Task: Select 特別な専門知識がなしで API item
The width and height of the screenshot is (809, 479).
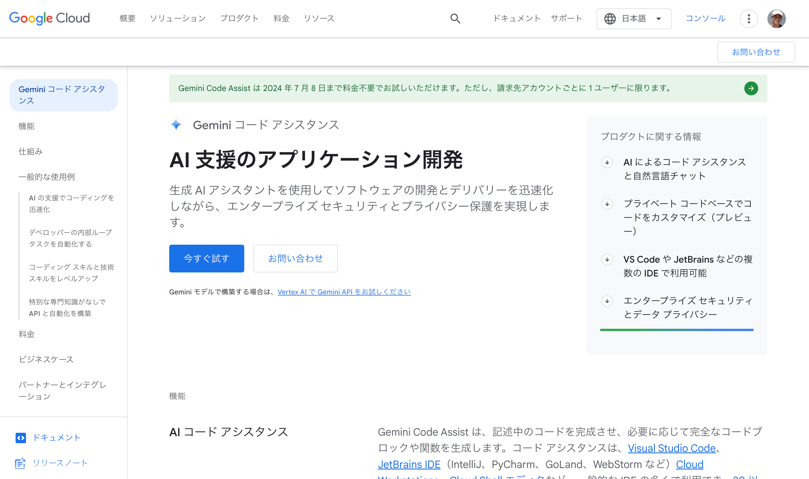Action: 67,308
